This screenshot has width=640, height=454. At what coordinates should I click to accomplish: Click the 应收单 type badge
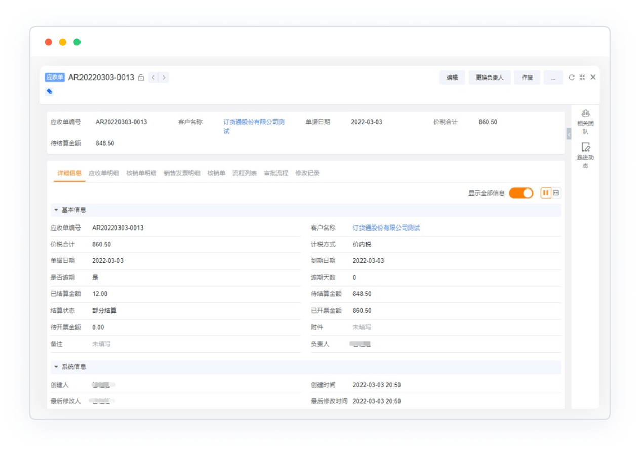click(x=55, y=78)
